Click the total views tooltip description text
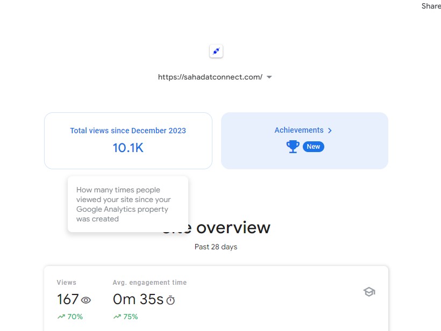Viewport: 441px width, 331px height. (124, 204)
